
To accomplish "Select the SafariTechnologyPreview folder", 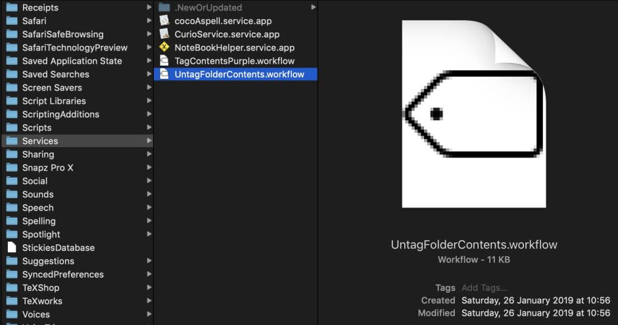I will (74, 47).
